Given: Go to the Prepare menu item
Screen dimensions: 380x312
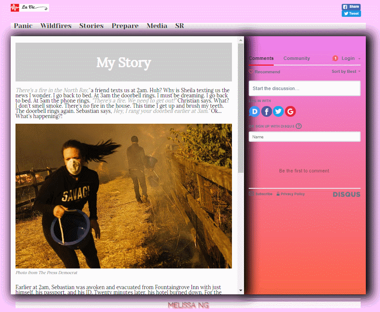Looking at the screenshot, I should 125,26.
